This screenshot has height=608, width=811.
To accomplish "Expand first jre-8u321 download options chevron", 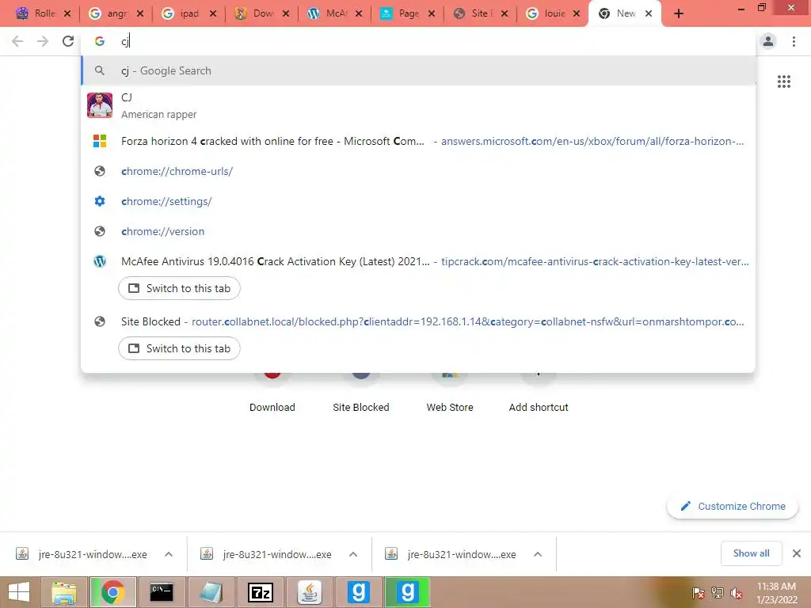I will click(x=169, y=554).
